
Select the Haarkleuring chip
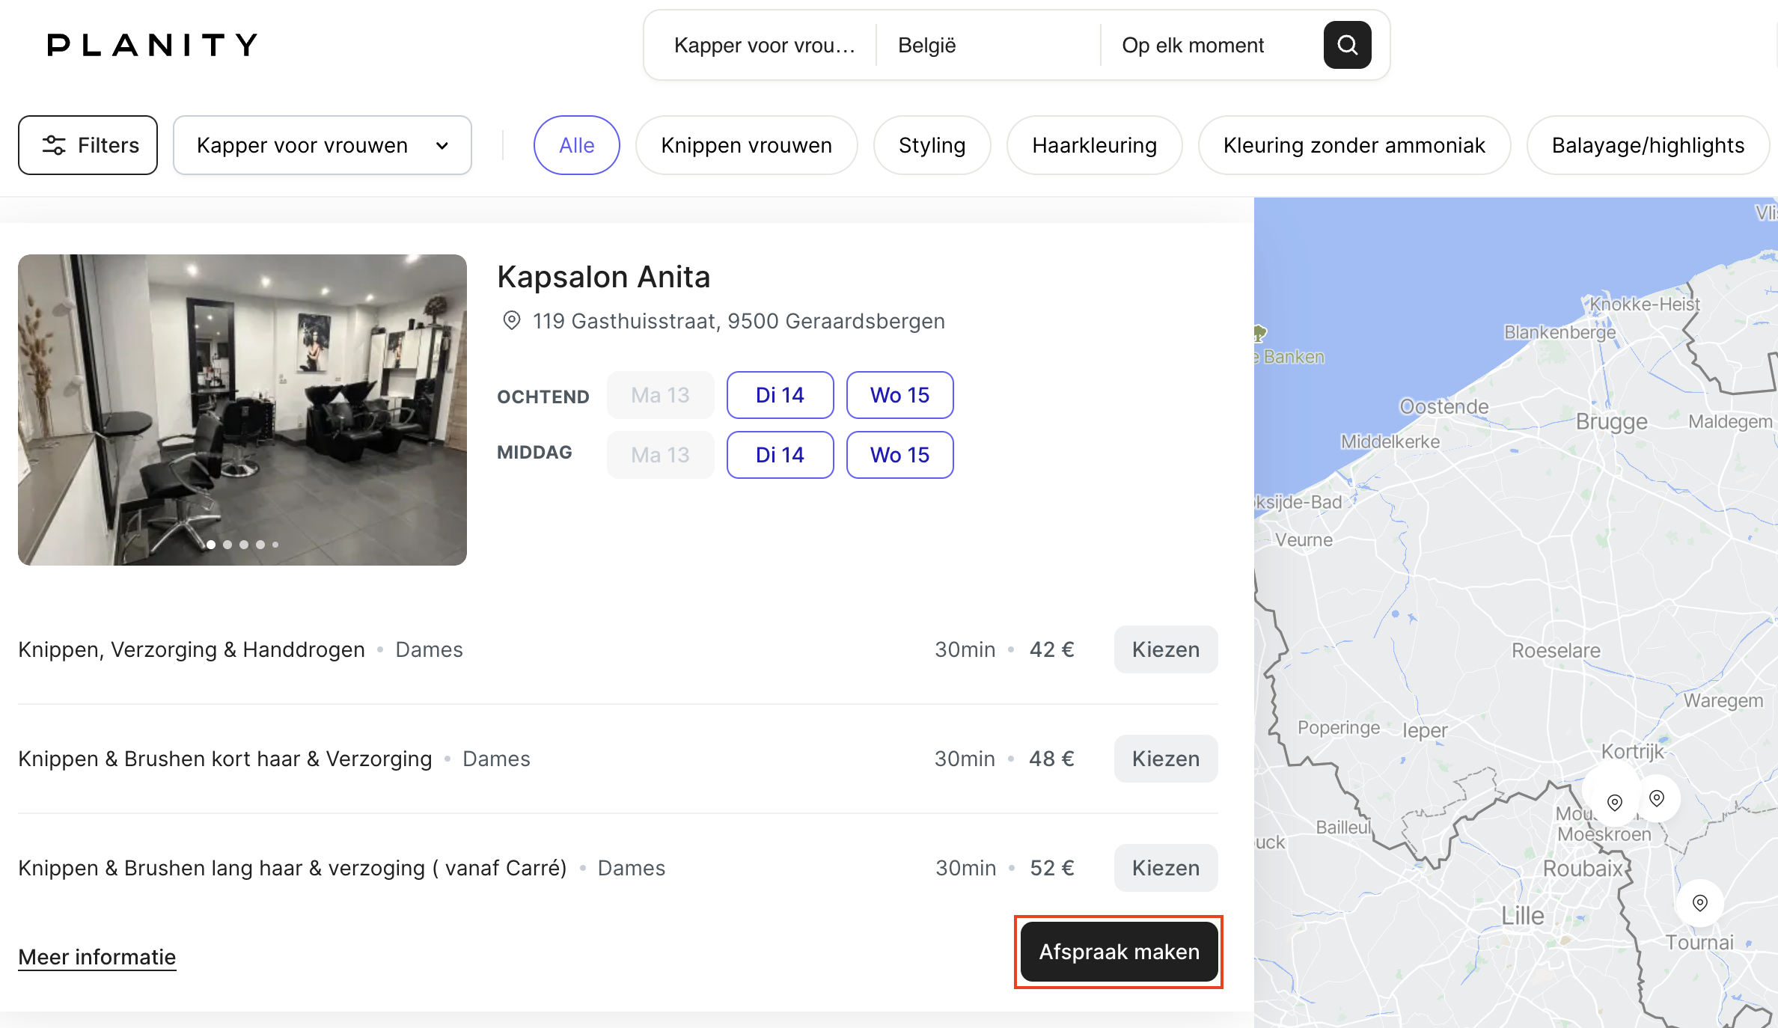[1094, 145]
